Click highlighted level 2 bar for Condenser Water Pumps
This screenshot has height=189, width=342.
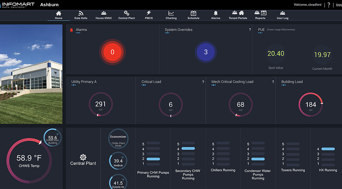258,159
